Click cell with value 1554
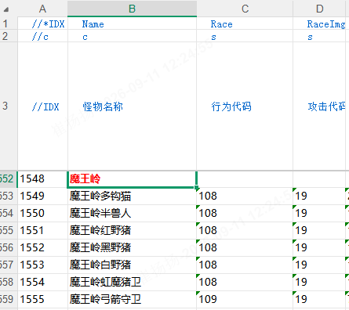Viewport: 349px width, 310px height. point(42,282)
